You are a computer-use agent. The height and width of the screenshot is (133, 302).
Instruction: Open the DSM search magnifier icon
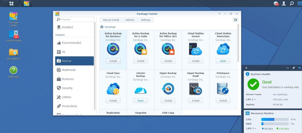tap(292, 3)
